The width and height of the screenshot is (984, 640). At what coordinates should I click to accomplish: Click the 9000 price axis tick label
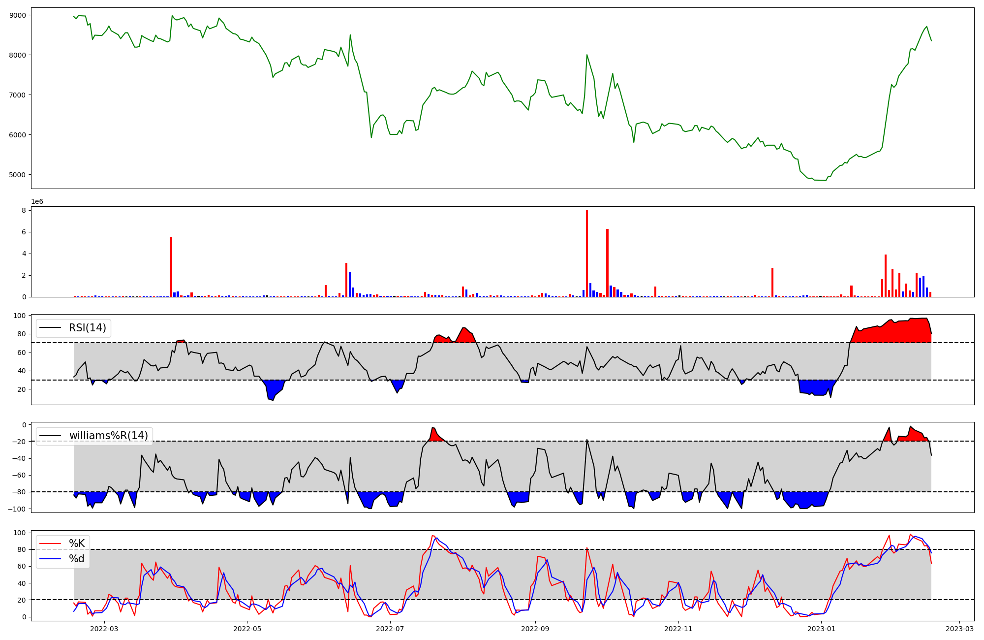tap(17, 15)
